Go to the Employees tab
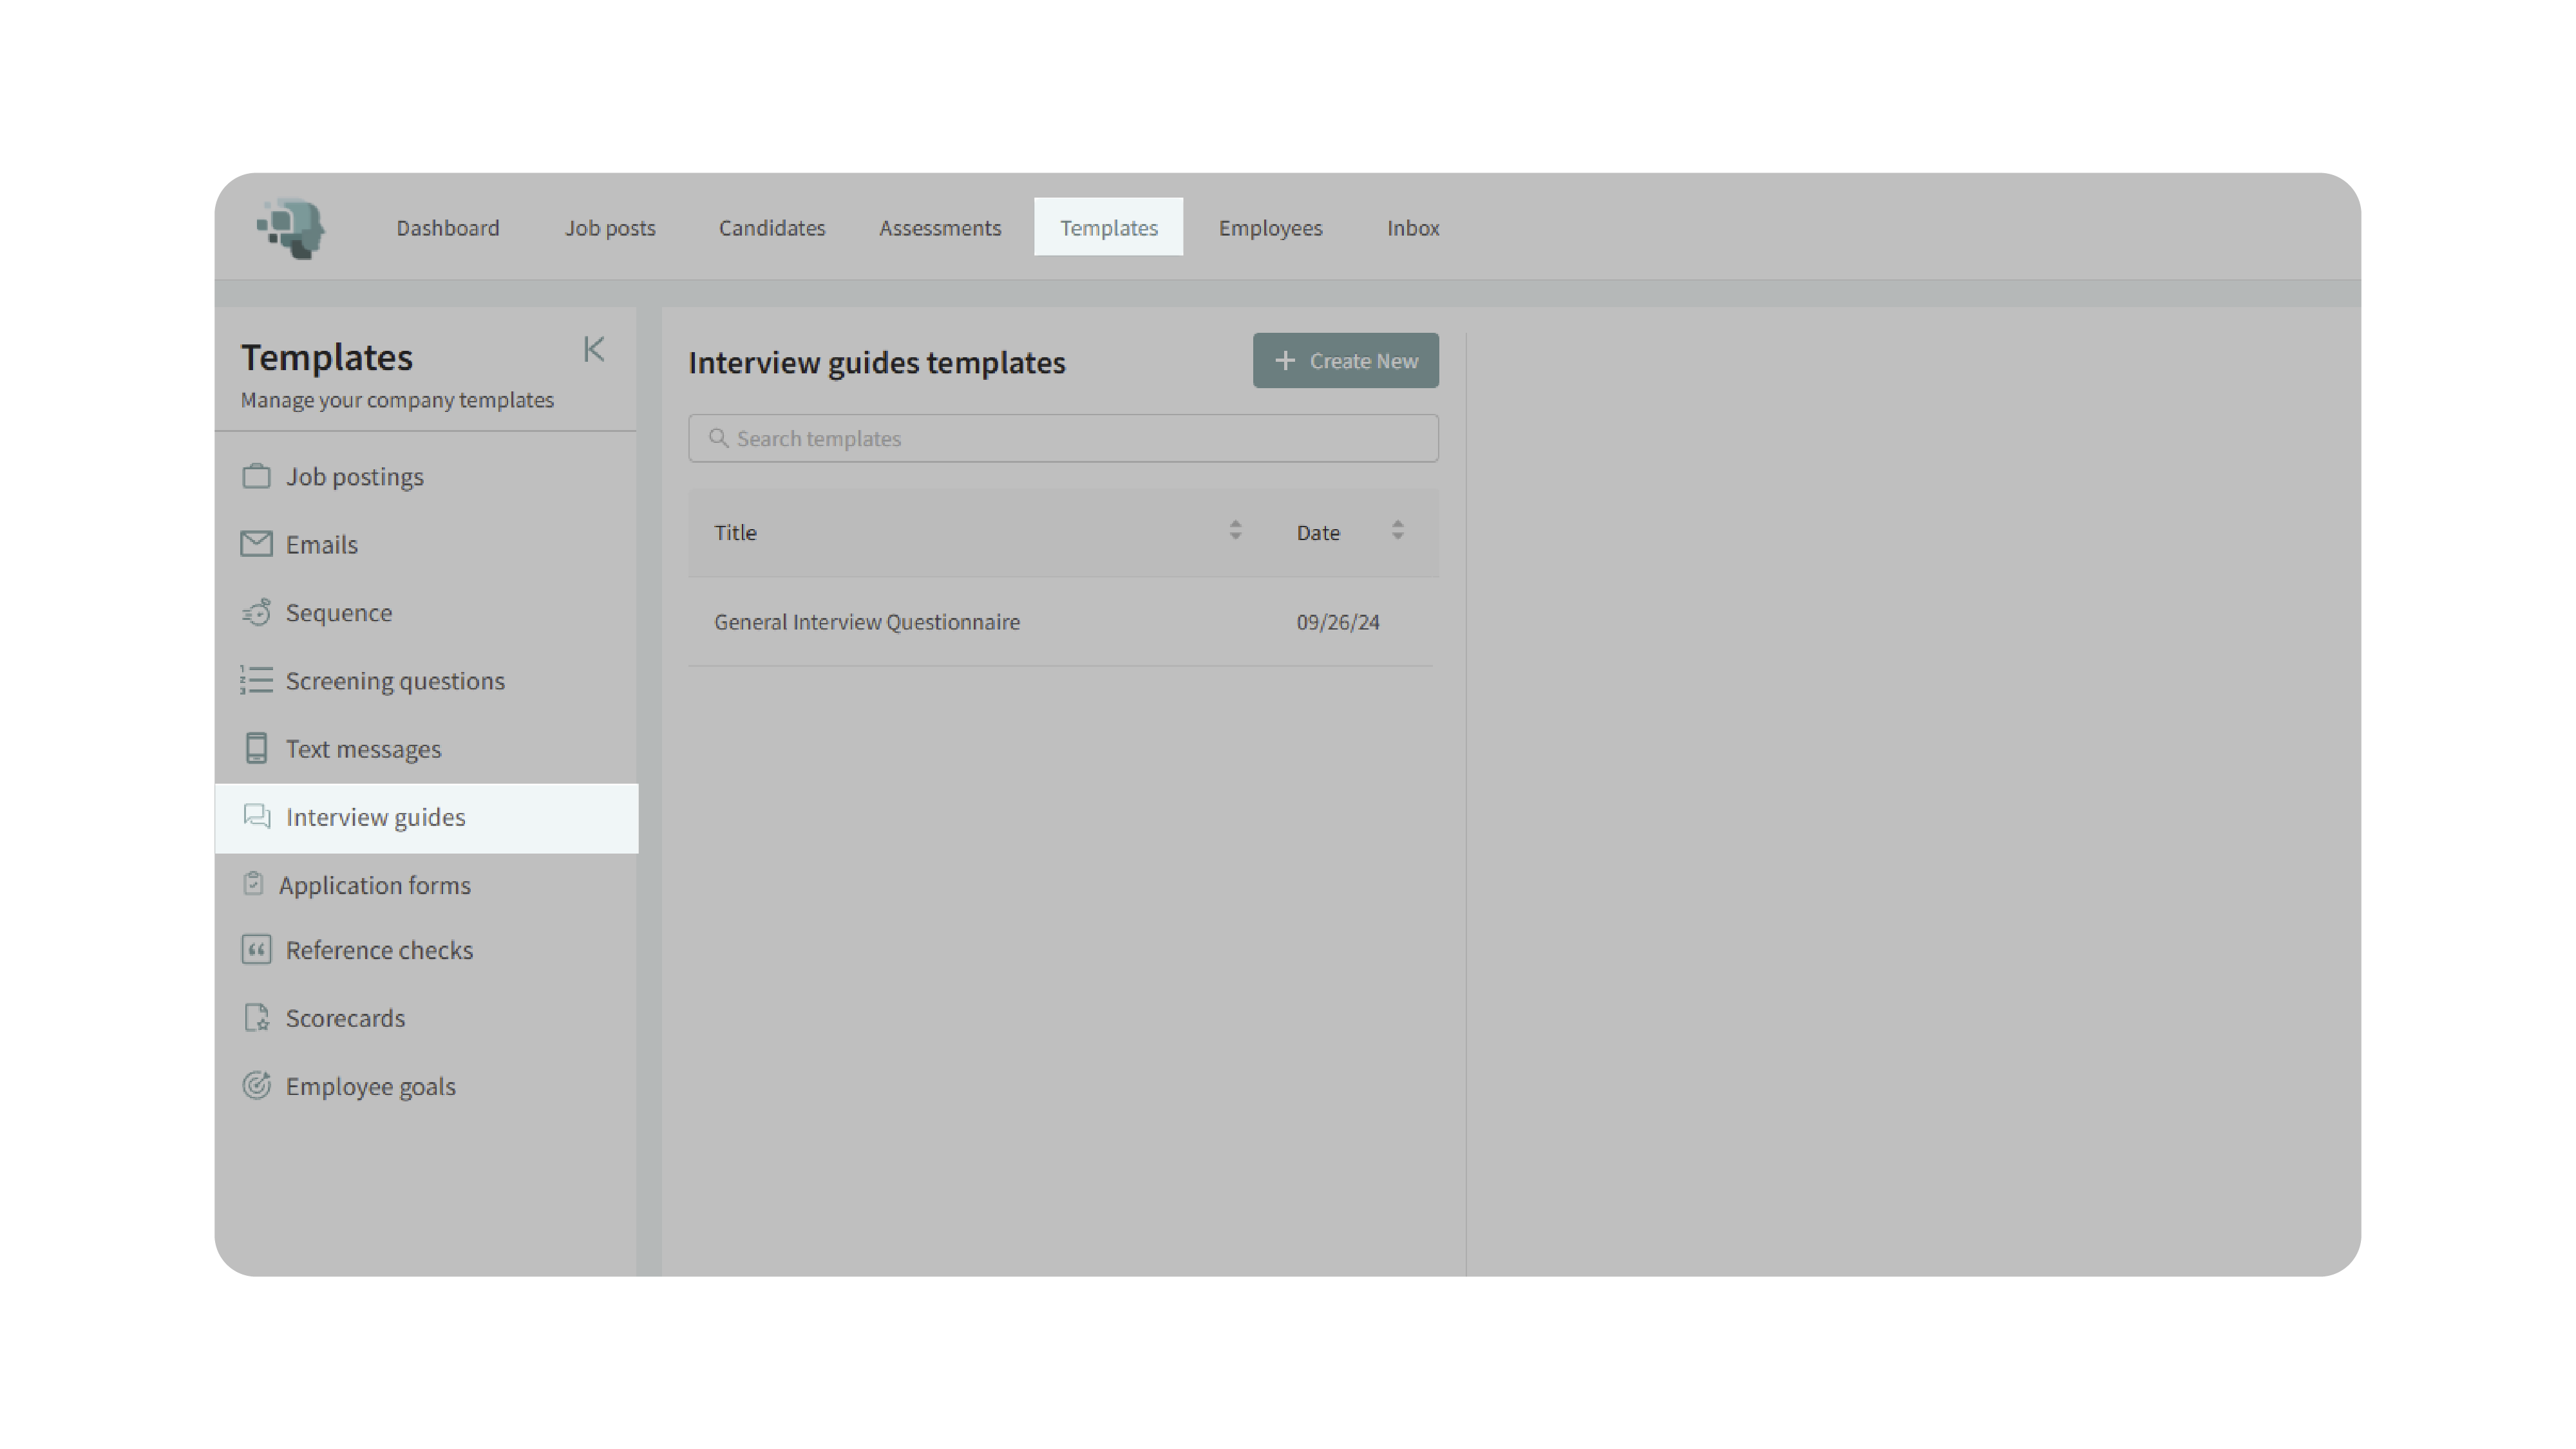 pyautogui.click(x=1270, y=228)
